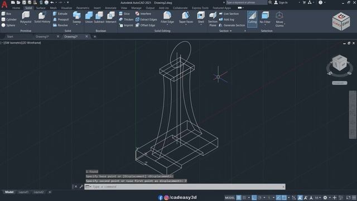Toggle Solid History

pos(42,17)
